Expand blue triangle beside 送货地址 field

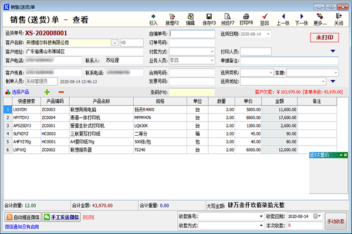pyautogui.click(x=333, y=81)
